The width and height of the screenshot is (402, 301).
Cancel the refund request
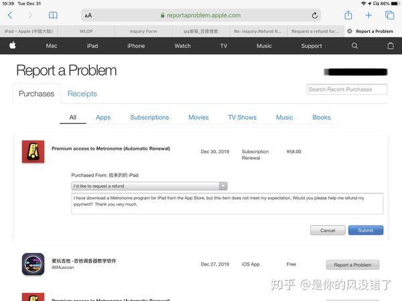point(328,230)
